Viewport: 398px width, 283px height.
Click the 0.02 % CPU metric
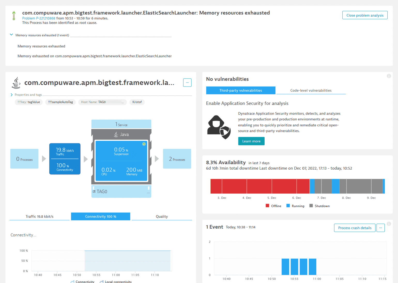coord(108,171)
